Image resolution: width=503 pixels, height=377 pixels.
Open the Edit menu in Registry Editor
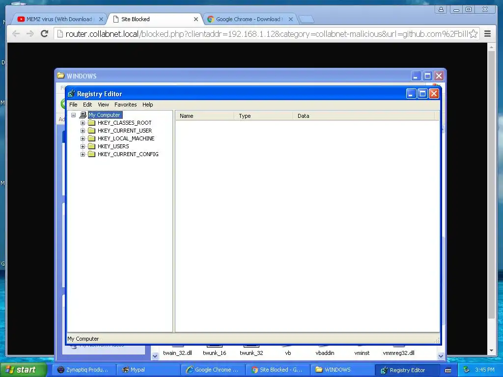point(87,105)
